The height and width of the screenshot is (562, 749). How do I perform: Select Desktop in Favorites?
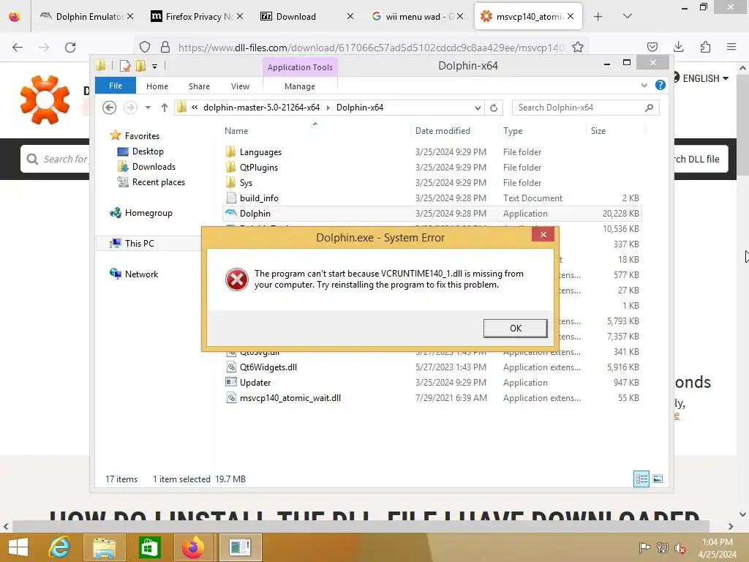pos(148,151)
